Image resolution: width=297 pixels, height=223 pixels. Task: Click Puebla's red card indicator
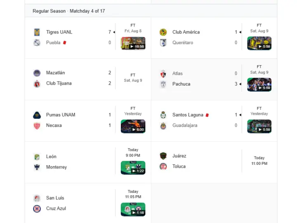(x=65, y=43)
